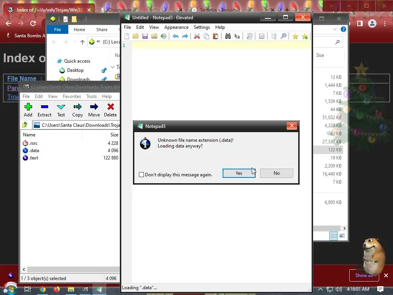This screenshot has height=295, width=393.
Task: Cut using the red scissors icon
Action: click(197, 36)
